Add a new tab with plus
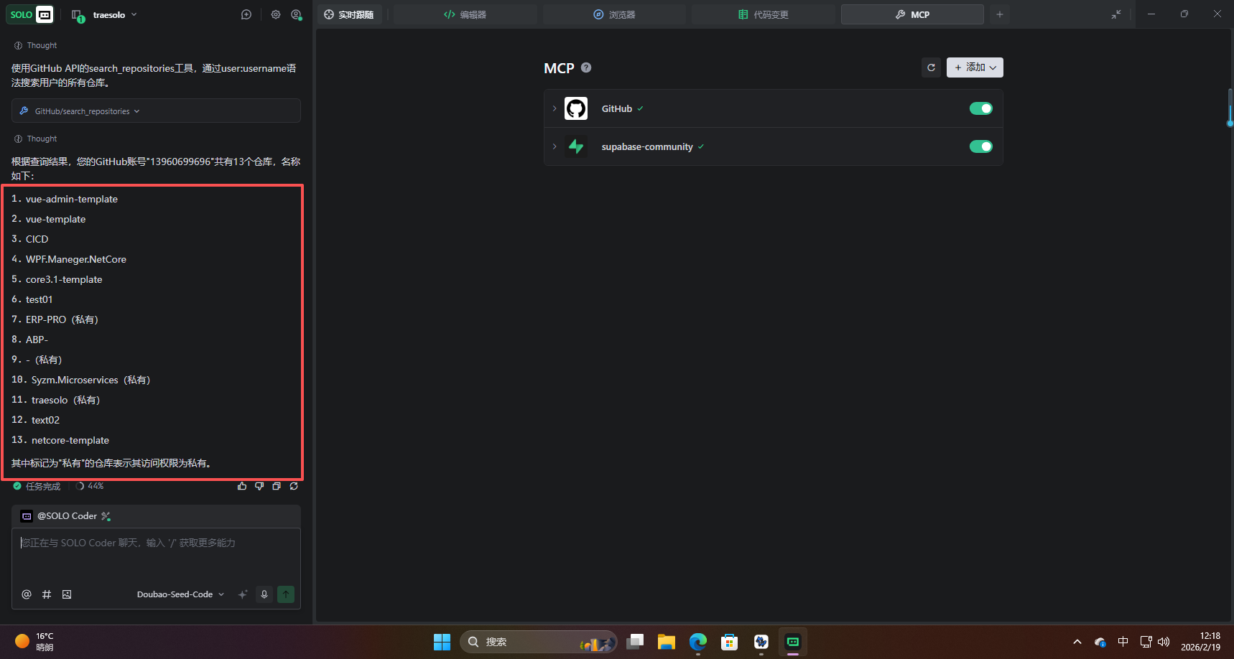1234x659 pixels. [x=1000, y=14]
